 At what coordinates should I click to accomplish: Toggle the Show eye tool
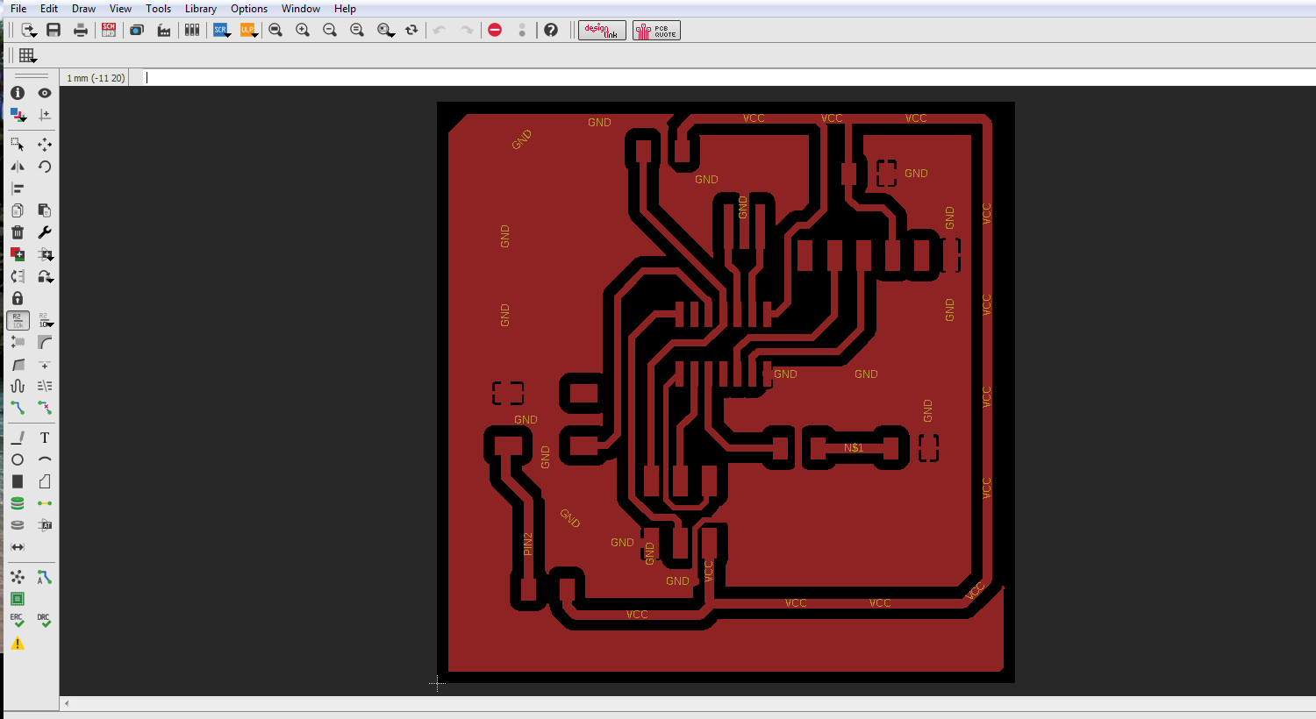click(45, 93)
